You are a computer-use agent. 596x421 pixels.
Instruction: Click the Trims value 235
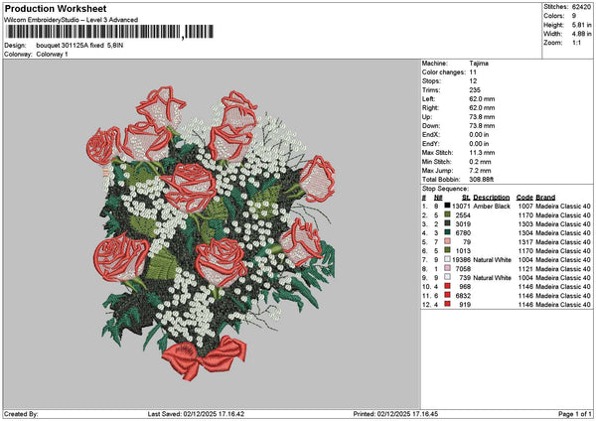(475, 90)
